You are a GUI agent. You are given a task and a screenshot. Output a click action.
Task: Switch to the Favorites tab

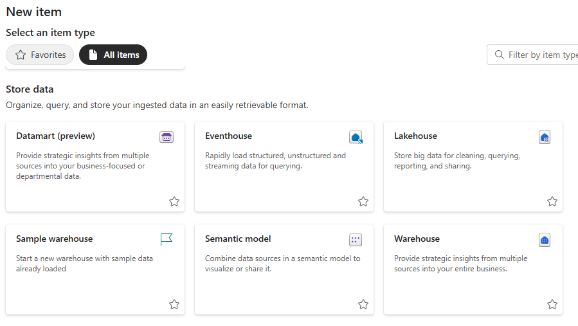[41, 55]
